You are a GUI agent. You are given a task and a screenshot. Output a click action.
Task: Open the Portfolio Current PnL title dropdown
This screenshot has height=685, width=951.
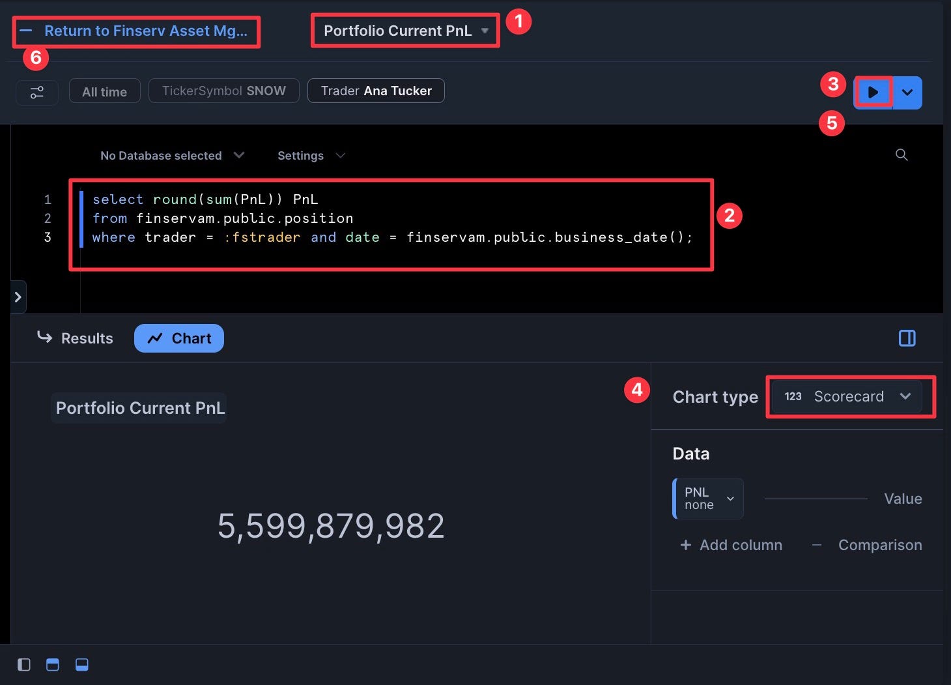tap(406, 31)
